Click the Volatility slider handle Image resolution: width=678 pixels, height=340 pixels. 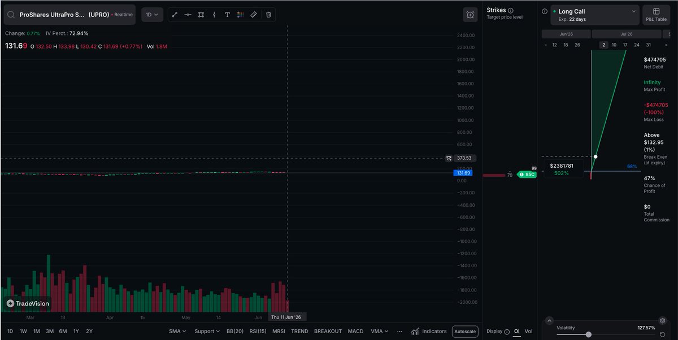[x=589, y=334]
